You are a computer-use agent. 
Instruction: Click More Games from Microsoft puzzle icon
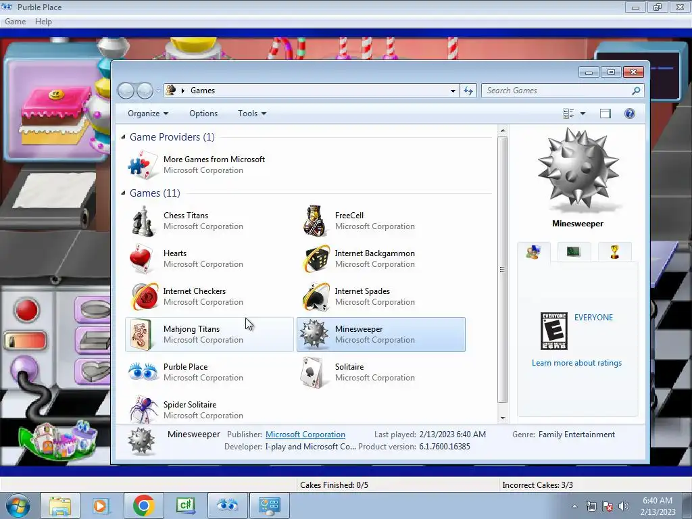(x=143, y=165)
